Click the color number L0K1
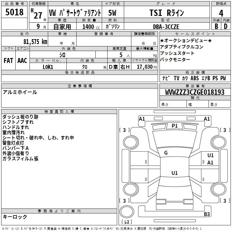 [x=48, y=67]
